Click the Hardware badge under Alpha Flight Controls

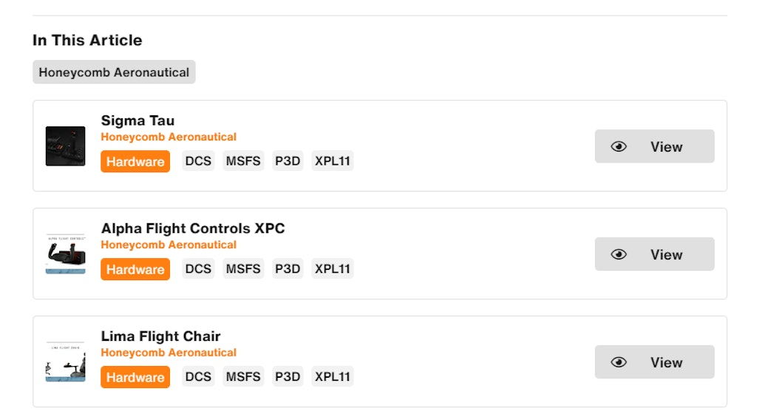point(135,269)
